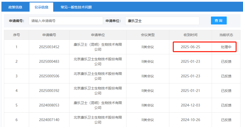Click applicant 北京康乐卫士 in row 6
Viewport: 243px width, 127px height.
(98, 120)
